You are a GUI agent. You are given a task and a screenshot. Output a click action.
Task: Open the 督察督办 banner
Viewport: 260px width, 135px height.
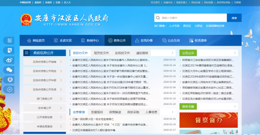coord(208,120)
